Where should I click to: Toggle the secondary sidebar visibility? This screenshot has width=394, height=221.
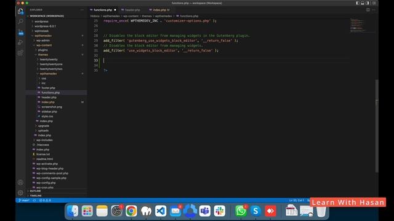pos(368,3)
